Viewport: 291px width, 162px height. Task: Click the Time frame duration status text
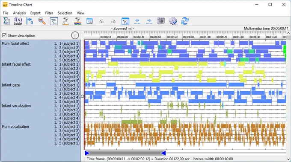(x=138, y=159)
